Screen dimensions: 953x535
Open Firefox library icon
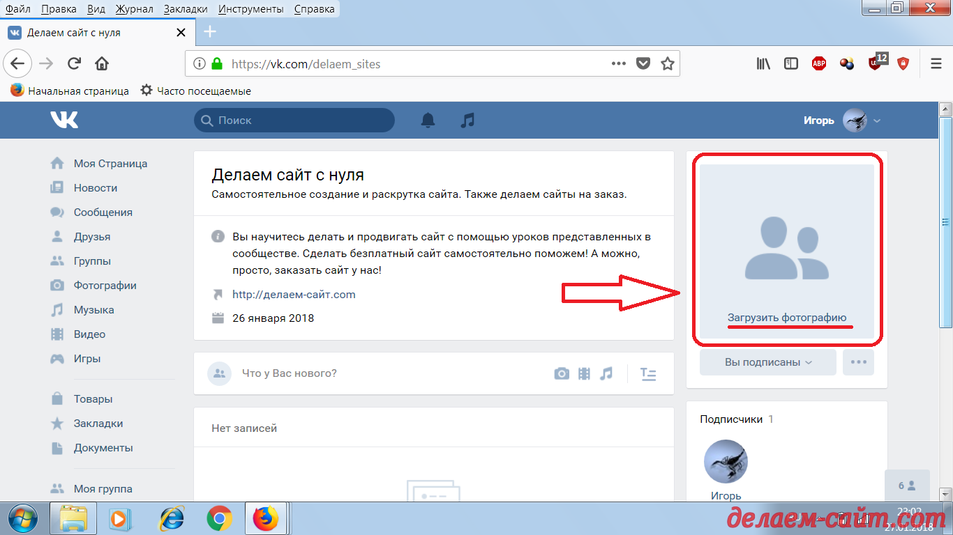click(763, 64)
